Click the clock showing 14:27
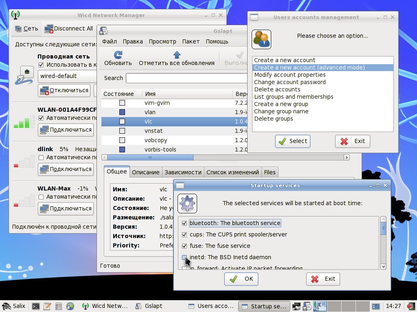This screenshot has height=312, width=417. (393, 306)
